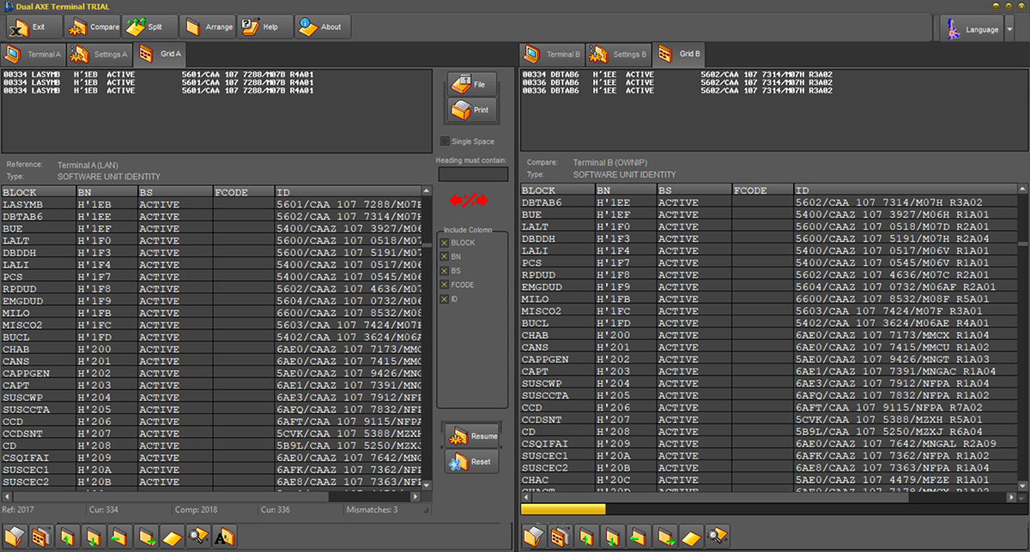Click the magnifier search icon below Grid A
1030x552 pixels.
tap(198, 537)
